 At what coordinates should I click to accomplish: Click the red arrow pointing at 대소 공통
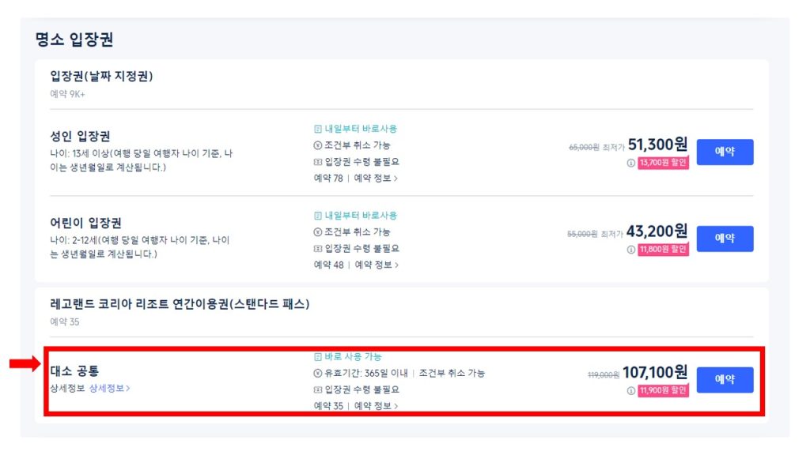[x=22, y=363]
